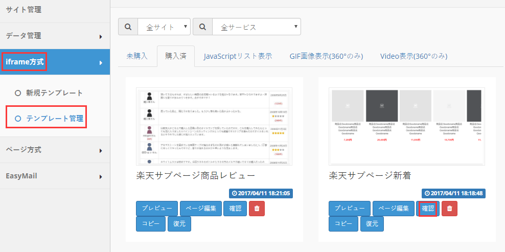Preview the 楽天サブページ新着 template
505x252 pixels.
(x=350, y=209)
